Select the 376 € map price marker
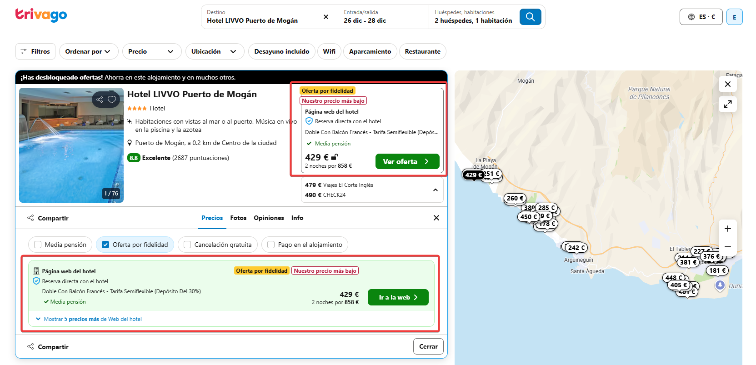The width and height of the screenshot is (756, 365). (x=711, y=256)
